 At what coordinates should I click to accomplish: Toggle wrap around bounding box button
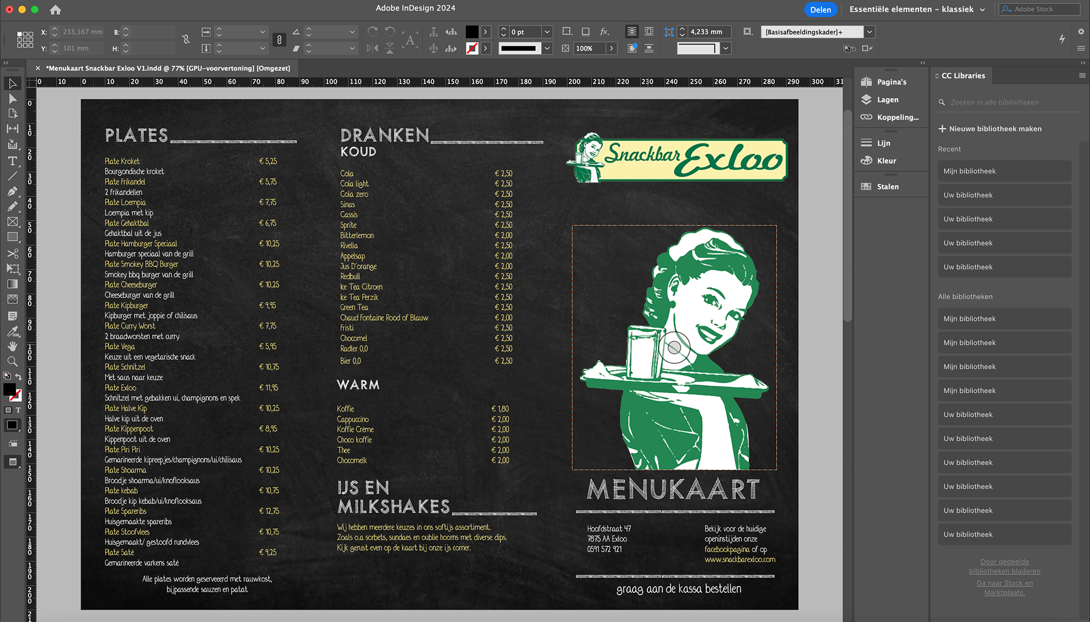[649, 32]
